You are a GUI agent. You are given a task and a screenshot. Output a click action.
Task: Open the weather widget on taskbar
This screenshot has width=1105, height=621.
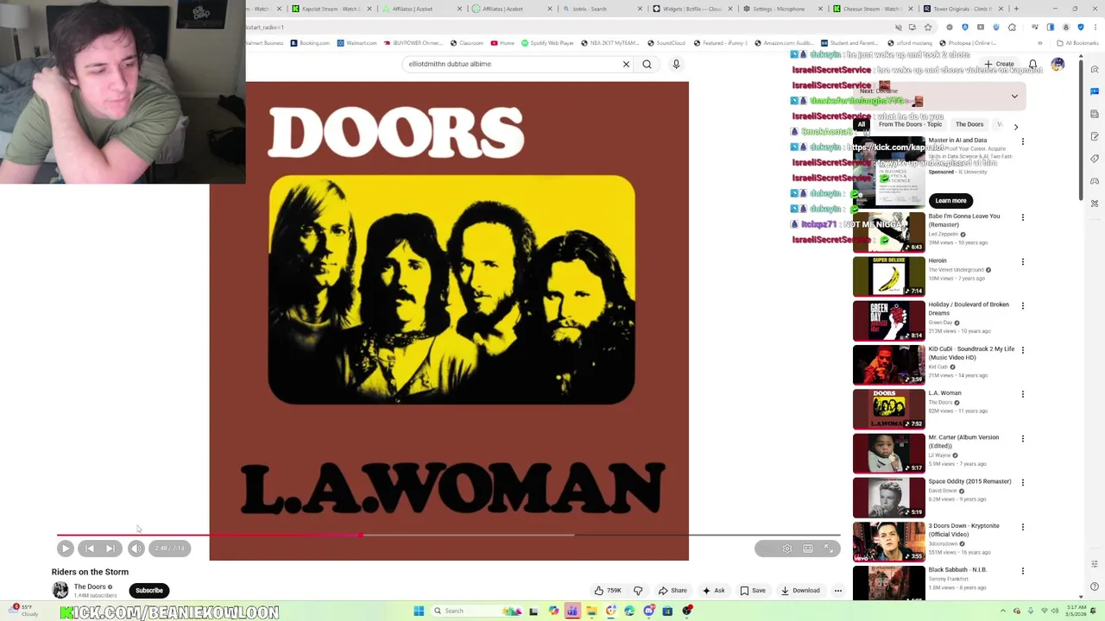point(24,610)
